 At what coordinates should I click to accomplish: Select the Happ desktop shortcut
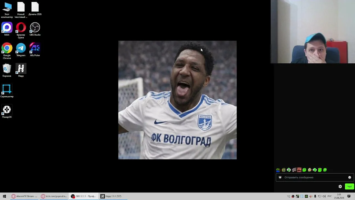coord(21,70)
